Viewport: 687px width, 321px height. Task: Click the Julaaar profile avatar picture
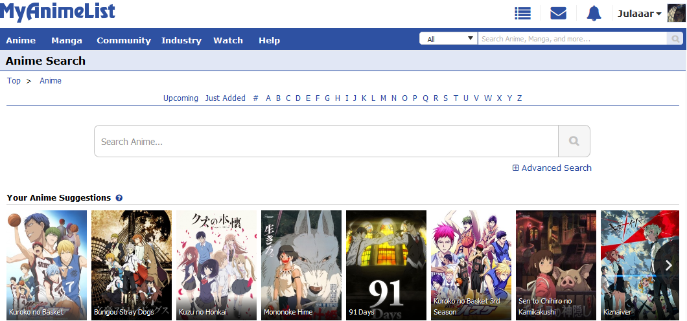pos(677,13)
